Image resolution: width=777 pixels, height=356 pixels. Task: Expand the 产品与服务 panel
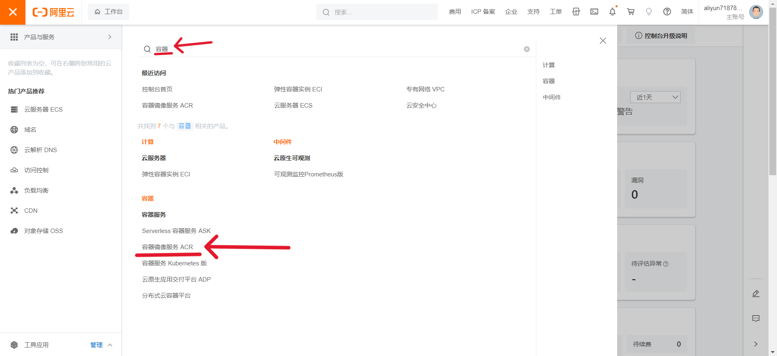pyautogui.click(x=61, y=37)
